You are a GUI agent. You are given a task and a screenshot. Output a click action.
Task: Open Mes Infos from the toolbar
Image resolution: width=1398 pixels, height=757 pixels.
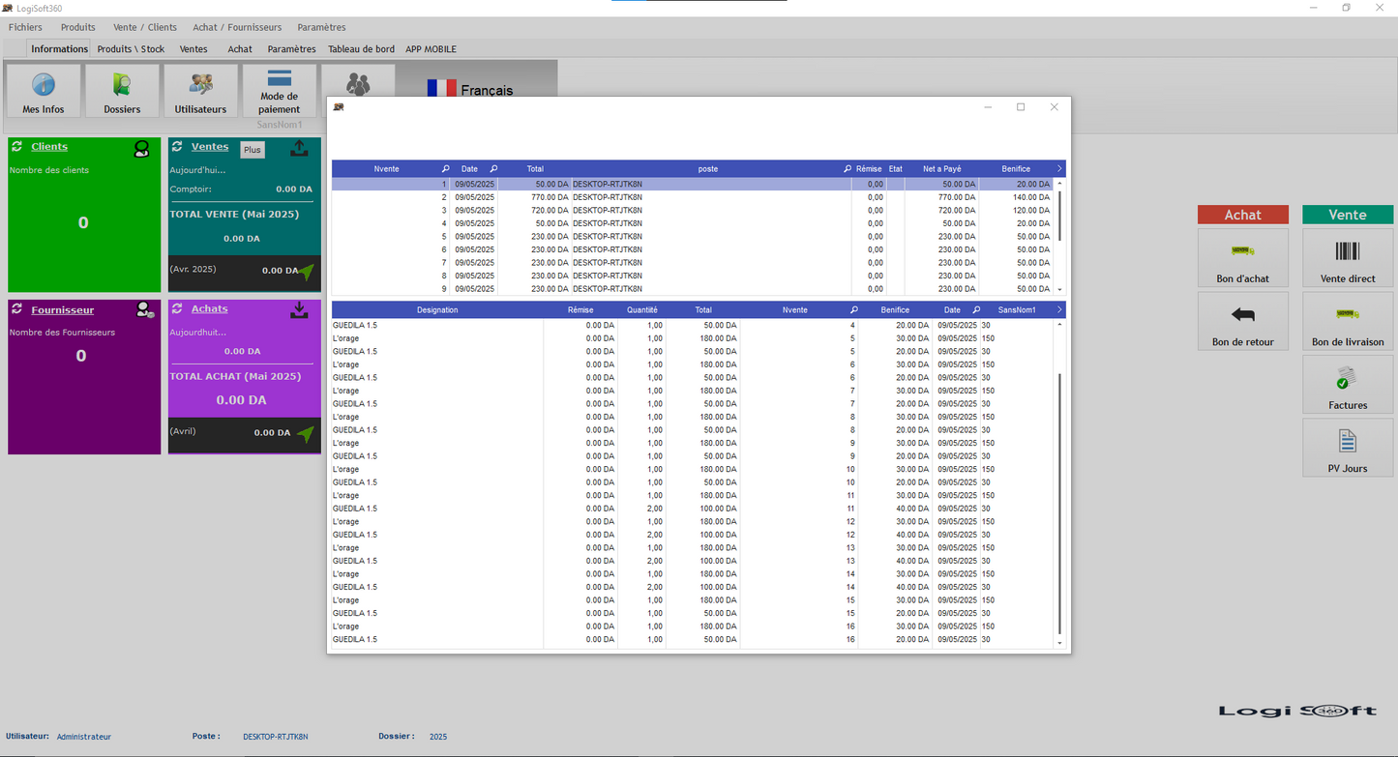pyautogui.click(x=44, y=91)
